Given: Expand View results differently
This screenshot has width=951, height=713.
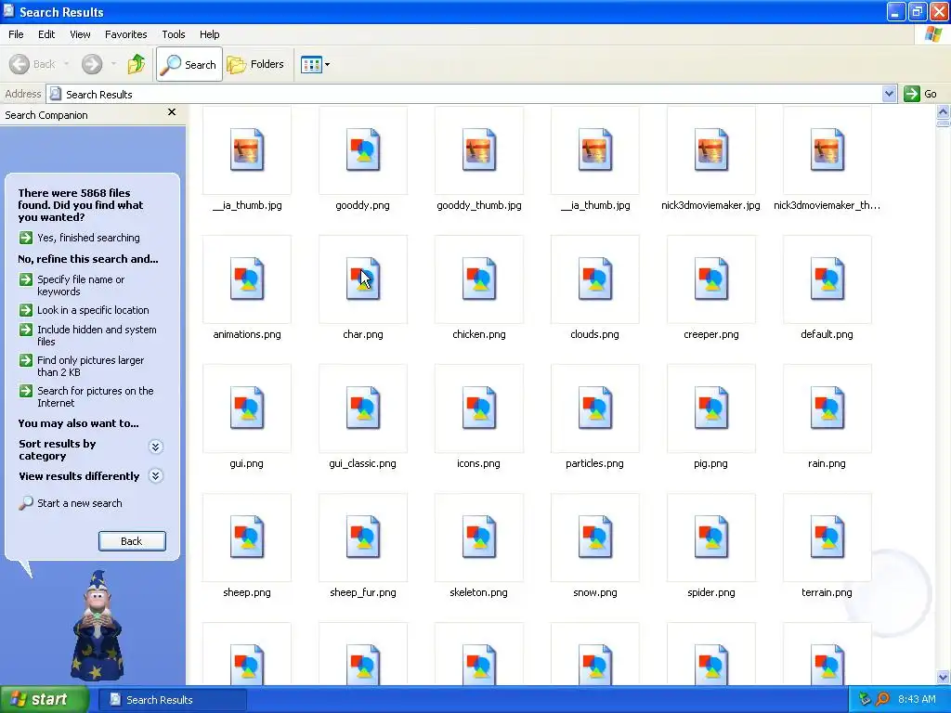Looking at the screenshot, I should pyautogui.click(x=155, y=476).
